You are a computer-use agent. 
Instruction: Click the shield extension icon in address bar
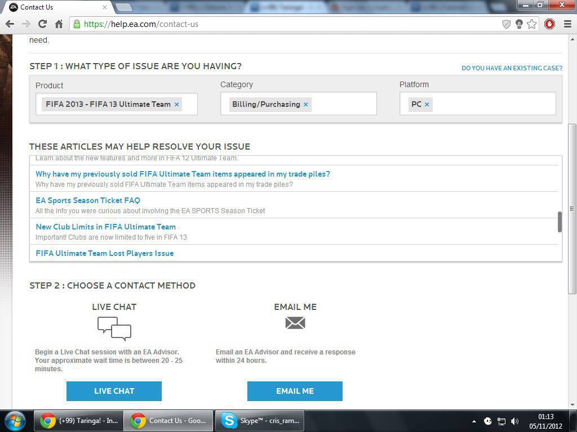(507, 24)
